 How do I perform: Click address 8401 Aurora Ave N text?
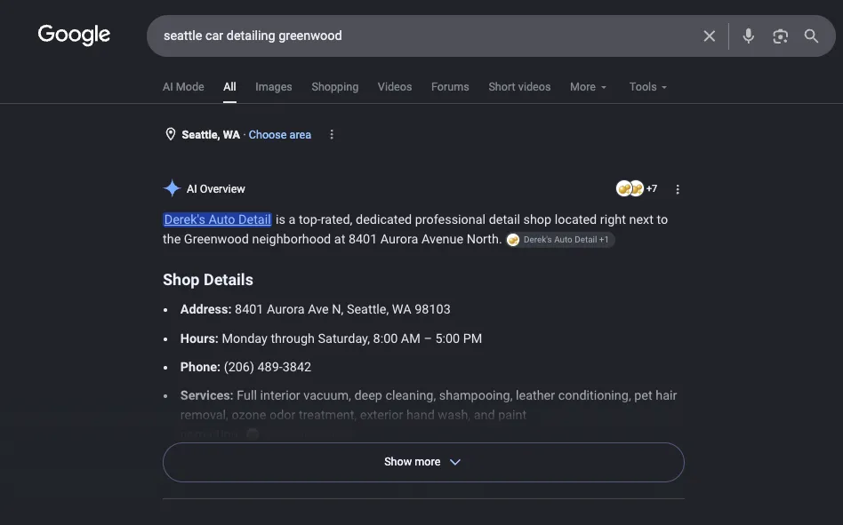point(342,309)
